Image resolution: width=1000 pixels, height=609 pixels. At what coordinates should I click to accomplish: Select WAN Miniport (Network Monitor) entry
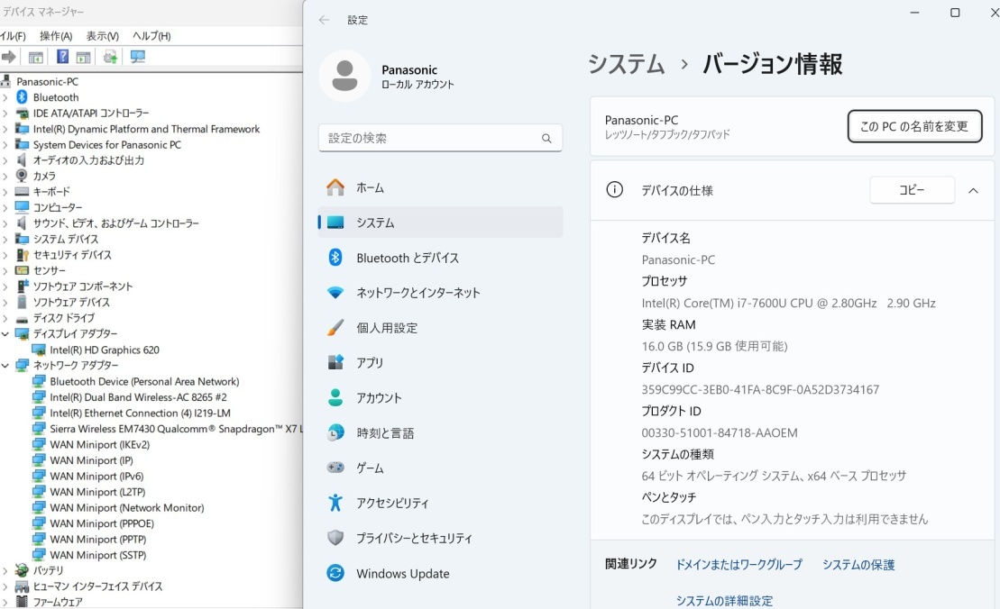(127, 508)
